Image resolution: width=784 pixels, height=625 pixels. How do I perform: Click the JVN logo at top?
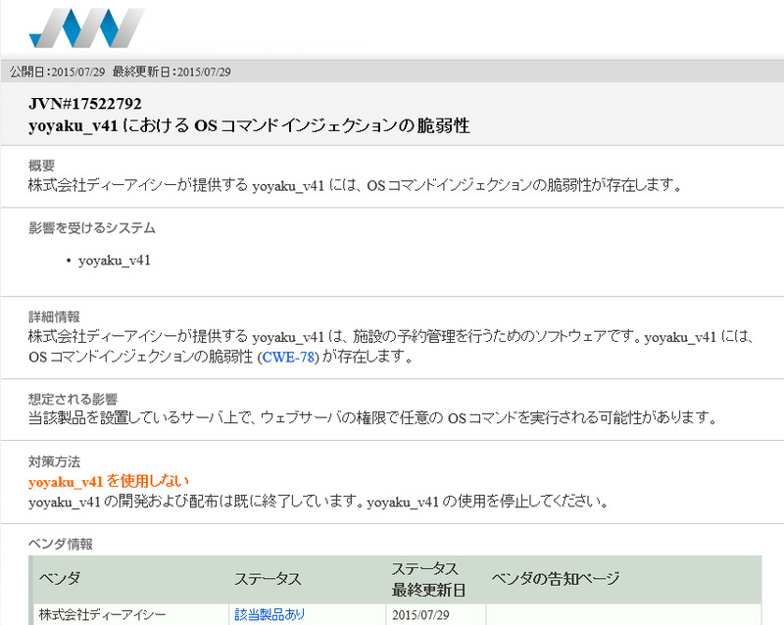tap(86, 27)
